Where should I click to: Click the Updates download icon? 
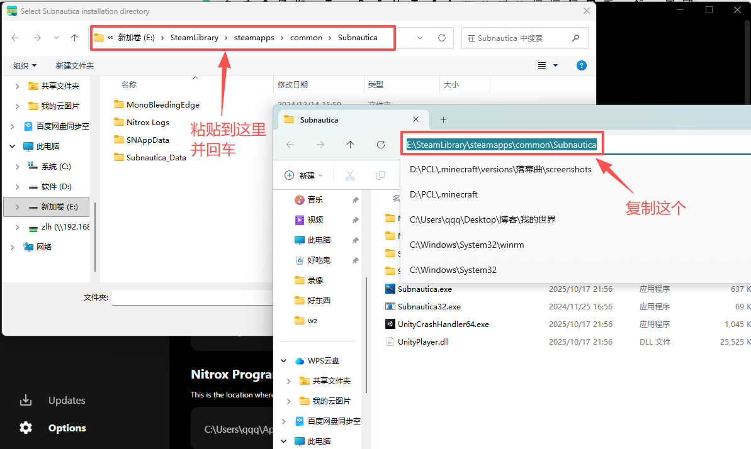[26, 400]
